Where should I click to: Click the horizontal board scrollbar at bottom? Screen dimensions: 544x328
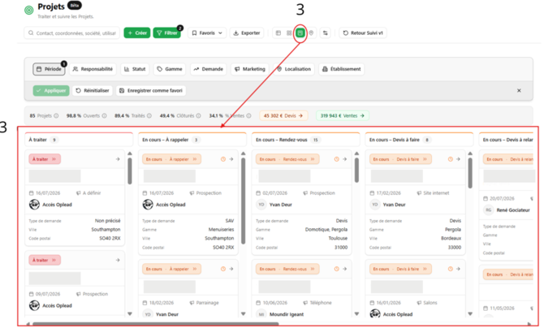pos(155,324)
